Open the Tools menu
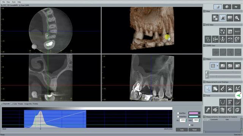 pyautogui.click(x=14, y=2)
